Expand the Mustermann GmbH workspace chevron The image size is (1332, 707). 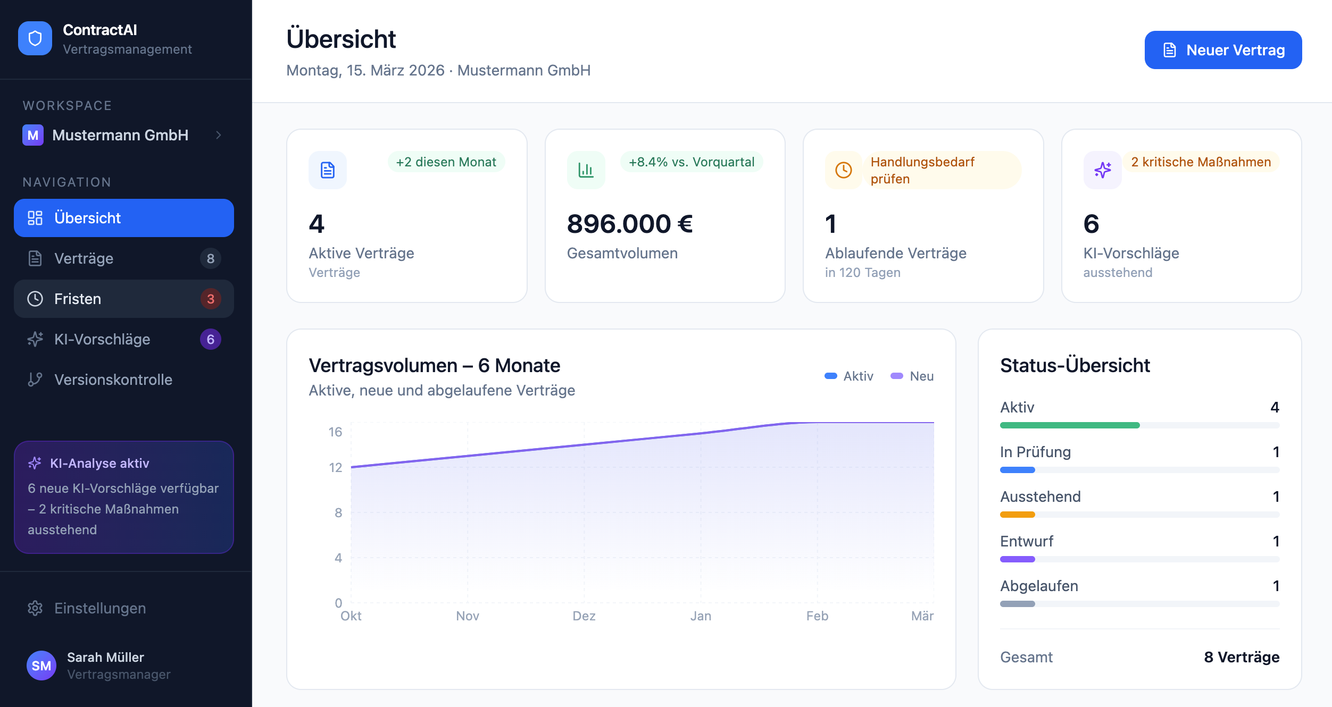coord(218,135)
